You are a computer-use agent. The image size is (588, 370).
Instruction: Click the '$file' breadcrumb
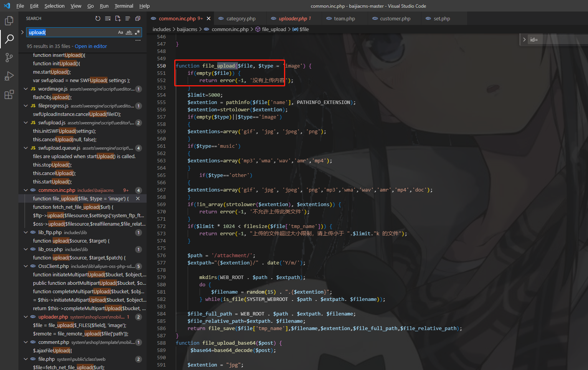coord(304,30)
